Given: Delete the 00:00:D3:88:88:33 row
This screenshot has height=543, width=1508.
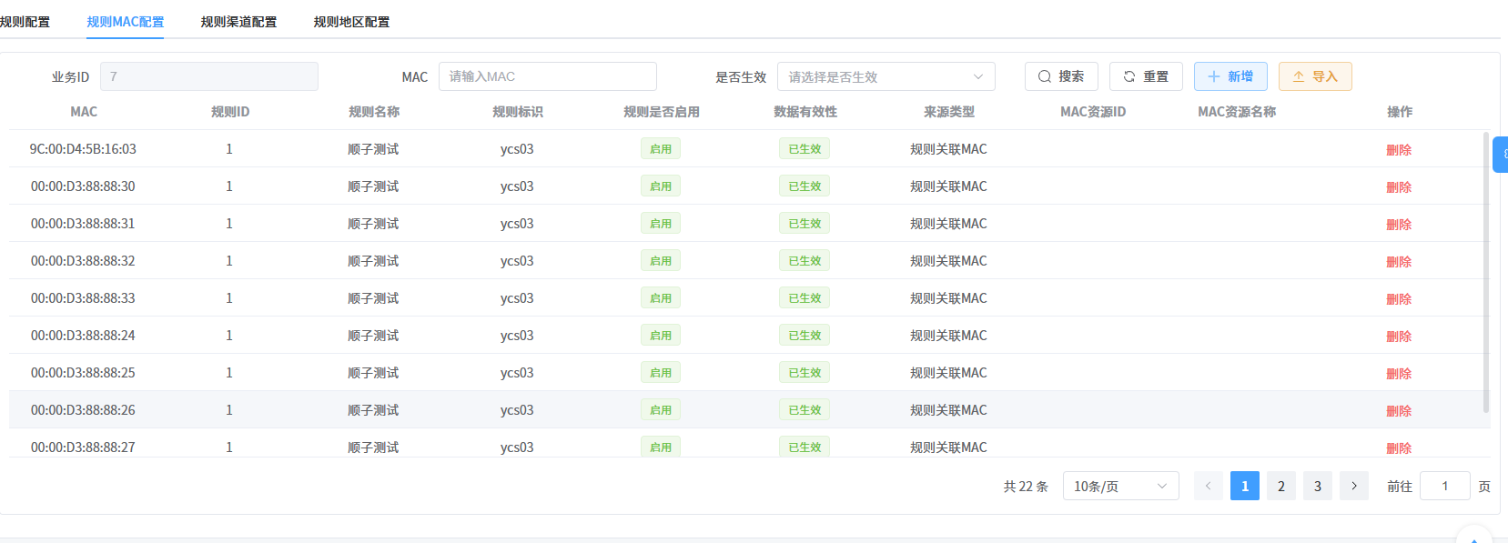Looking at the screenshot, I should click(1399, 299).
